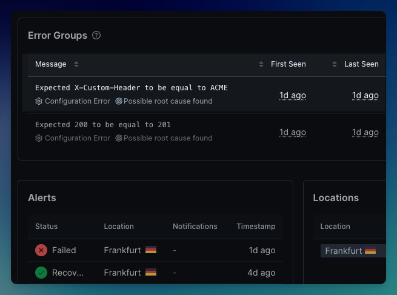Click the Timestamp column header
Screen dimensions: 397x295
point(256,227)
